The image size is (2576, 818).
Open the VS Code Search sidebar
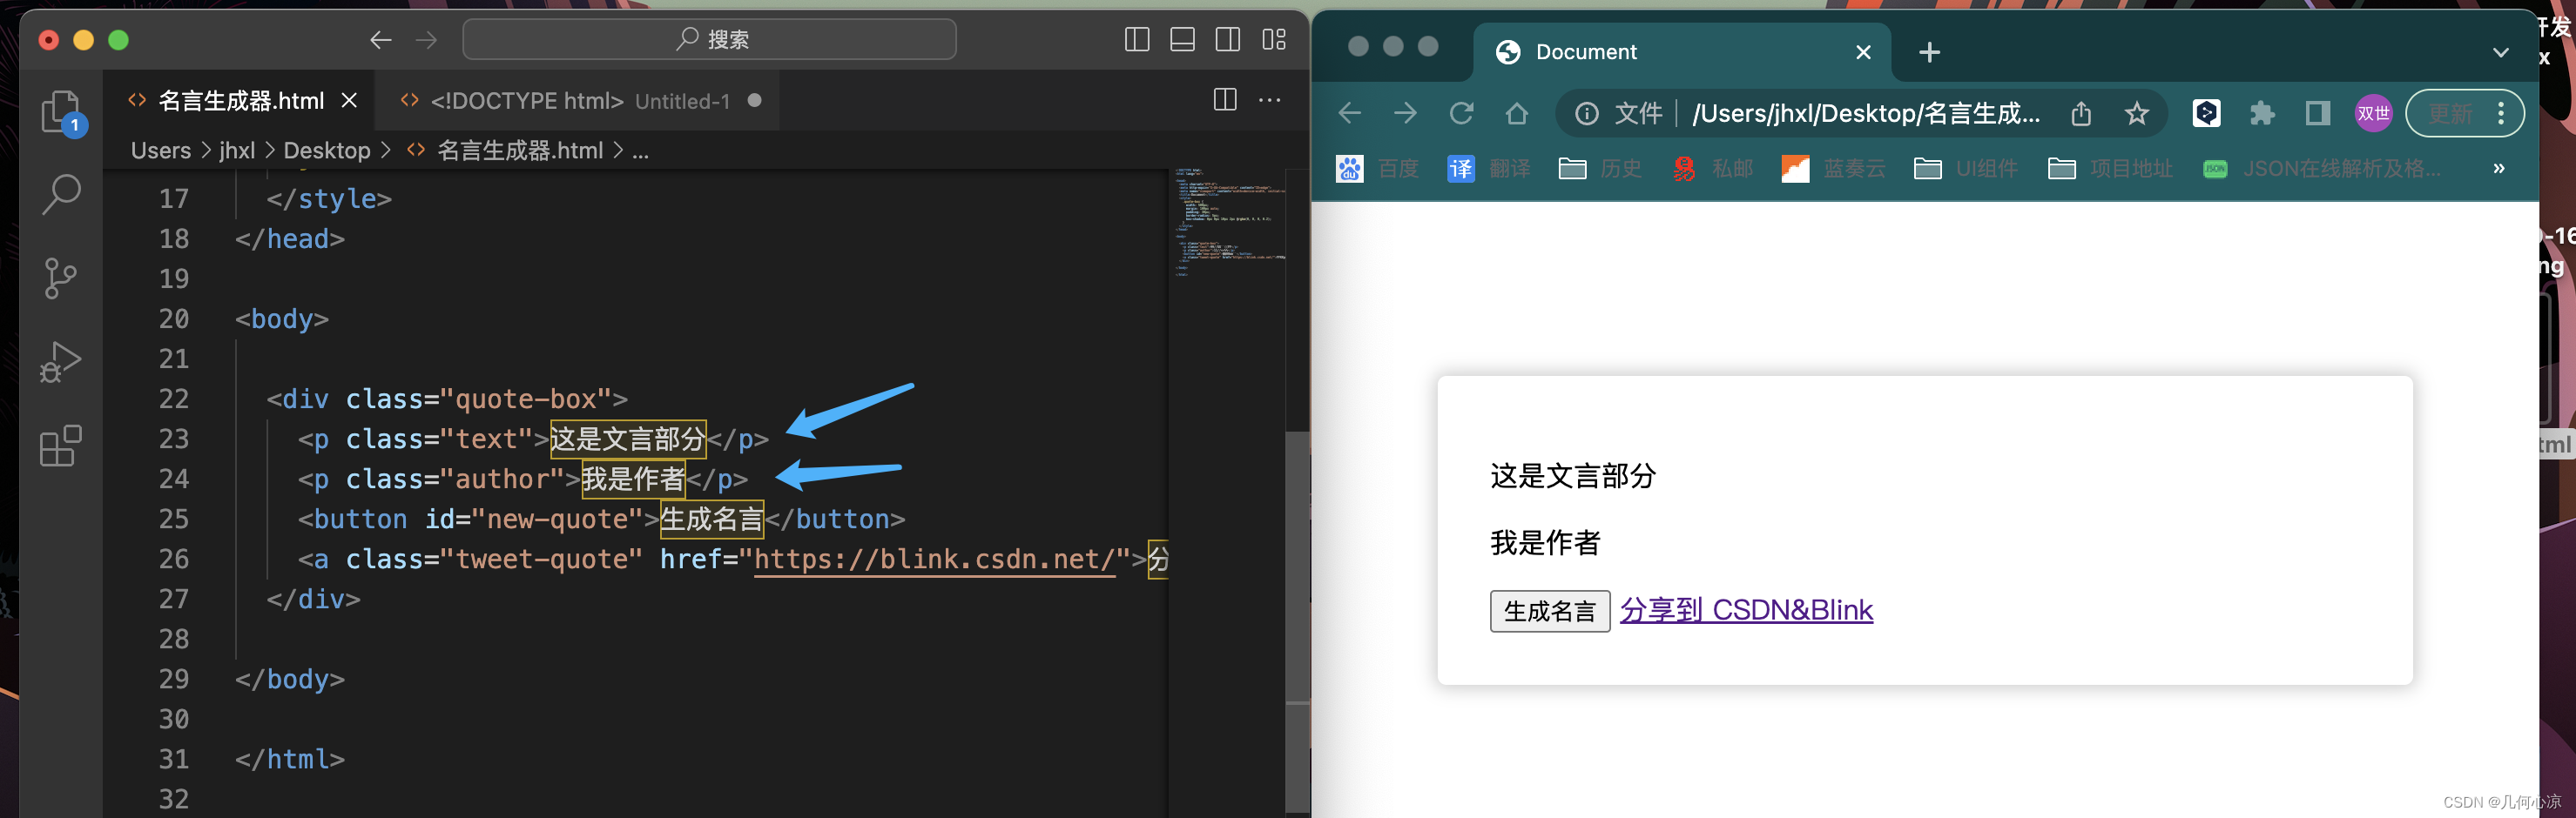pos(61,195)
